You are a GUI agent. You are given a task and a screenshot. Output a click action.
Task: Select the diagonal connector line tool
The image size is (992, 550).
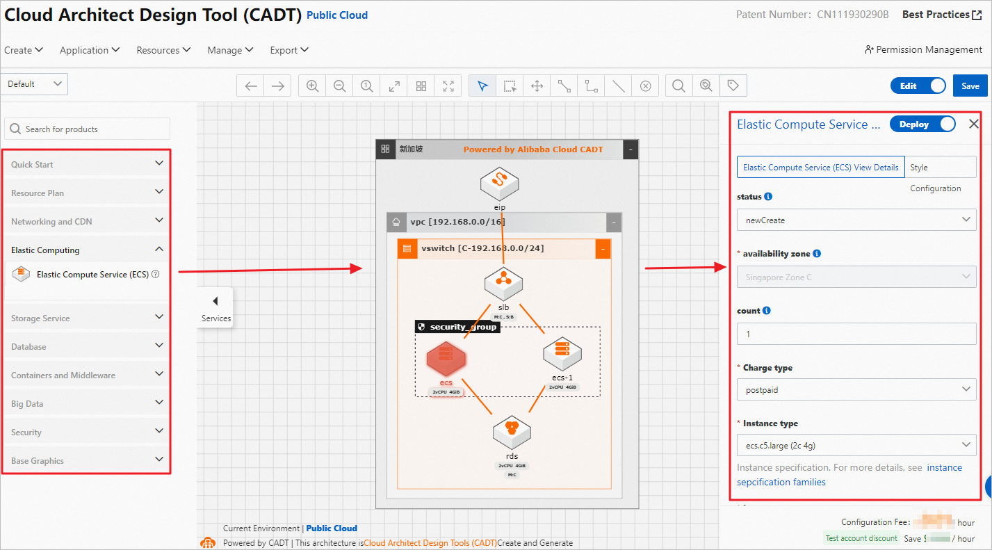tap(564, 86)
